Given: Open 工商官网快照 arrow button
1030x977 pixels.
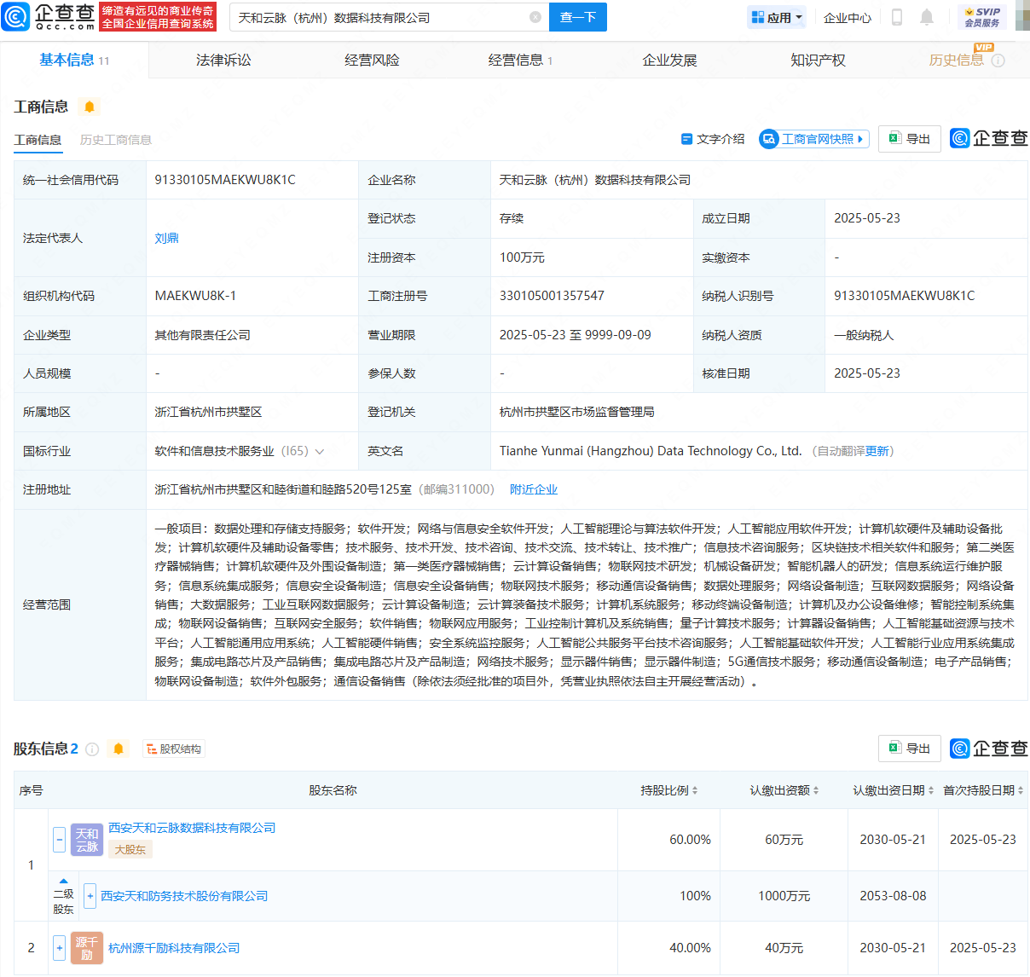Looking at the screenshot, I should coord(860,139).
